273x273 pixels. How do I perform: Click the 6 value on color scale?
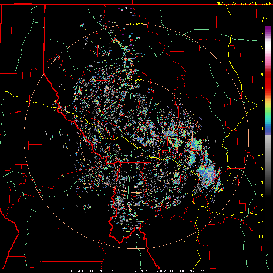point(262,48)
